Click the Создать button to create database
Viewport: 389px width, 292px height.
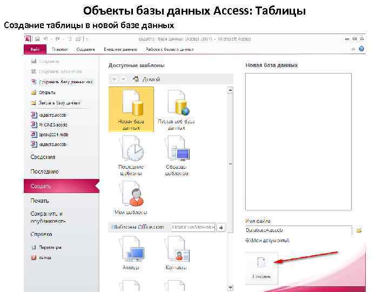point(261,268)
